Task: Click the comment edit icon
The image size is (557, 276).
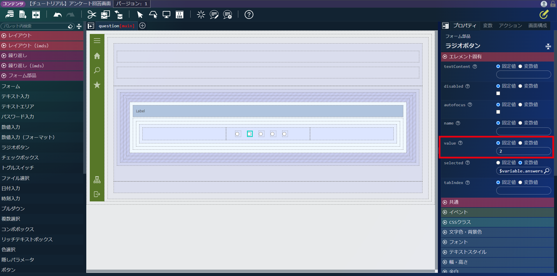Action: click(214, 15)
